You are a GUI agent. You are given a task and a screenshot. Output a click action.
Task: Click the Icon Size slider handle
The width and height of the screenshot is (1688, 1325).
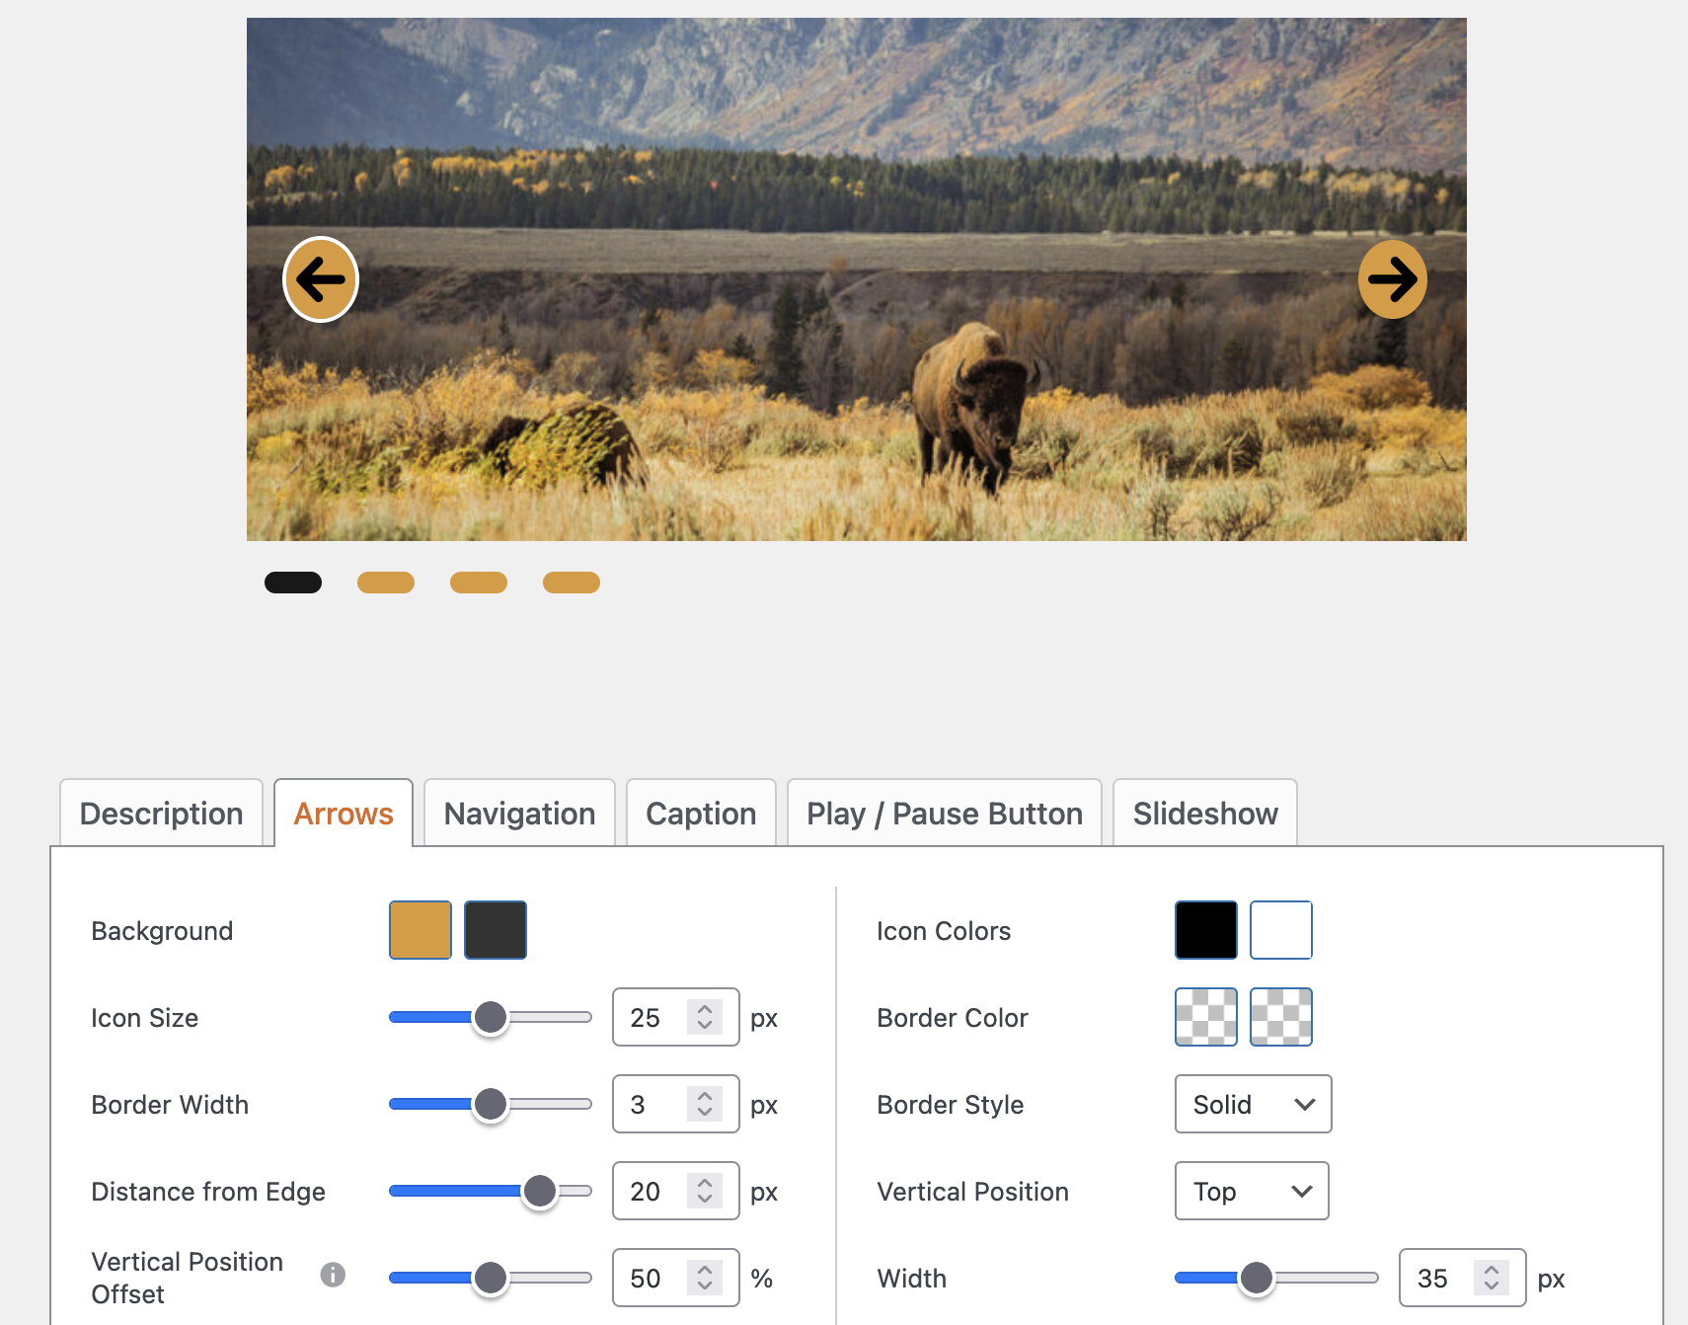tap(491, 1017)
